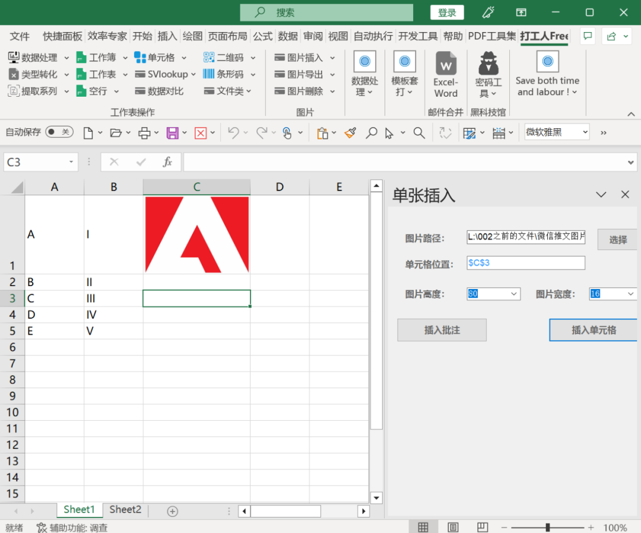This screenshot has height=533, width=641.
Task: Click the format painter brush icon
Action: [x=350, y=132]
